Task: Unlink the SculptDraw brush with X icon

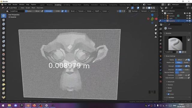Action: coord(185,52)
